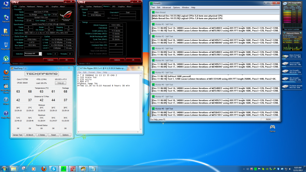Open the File menu in Notepad
The height and width of the screenshot is (172, 306).
tap(79, 72)
